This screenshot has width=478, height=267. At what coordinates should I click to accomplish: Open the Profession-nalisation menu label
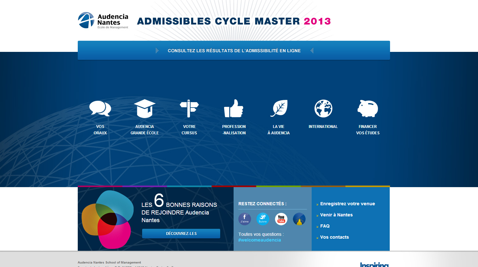(234, 130)
